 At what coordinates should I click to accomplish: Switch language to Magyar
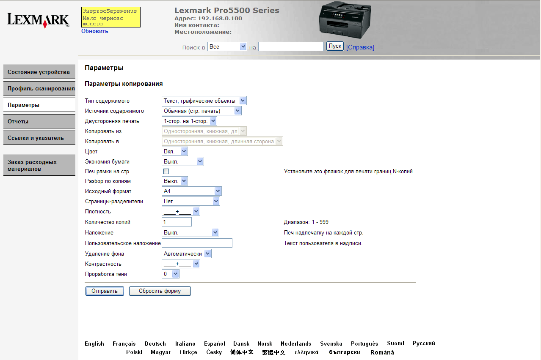(x=160, y=352)
